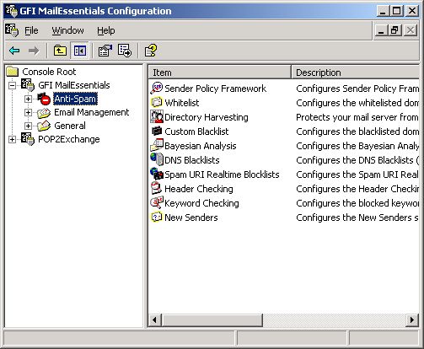Select the Whitelist list item text

(x=182, y=103)
